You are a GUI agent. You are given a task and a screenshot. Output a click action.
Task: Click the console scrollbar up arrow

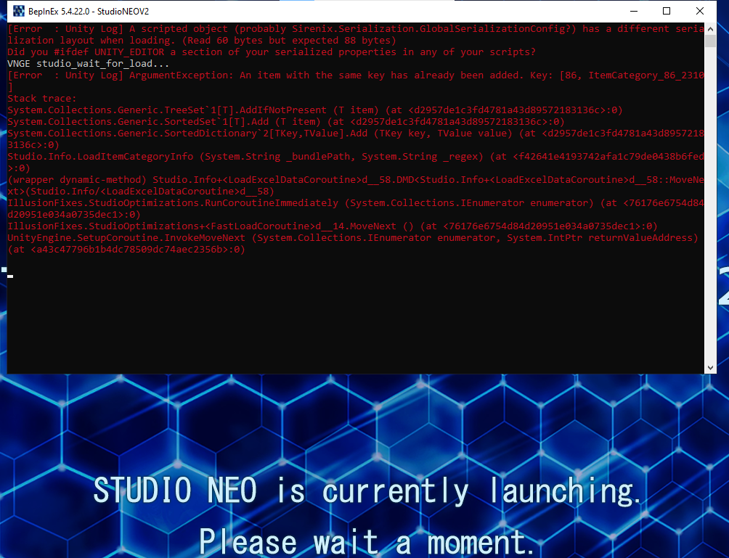[710, 28]
